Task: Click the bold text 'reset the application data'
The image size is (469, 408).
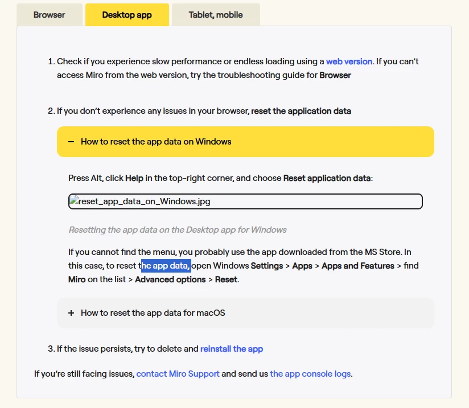Action: click(301, 111)
